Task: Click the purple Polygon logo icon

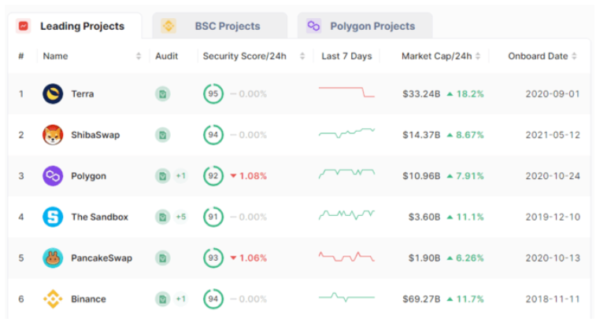Action: (53, 176)
